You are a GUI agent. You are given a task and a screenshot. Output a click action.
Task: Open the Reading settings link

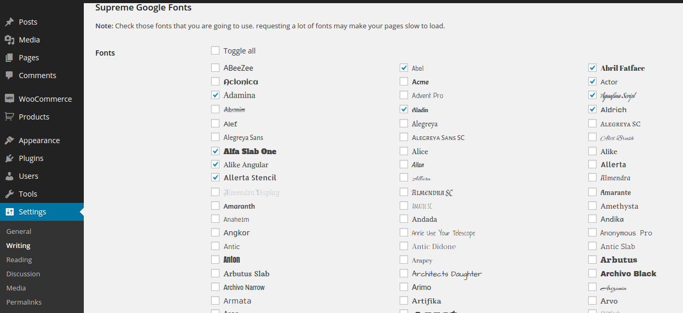click(x=19, y=260)
